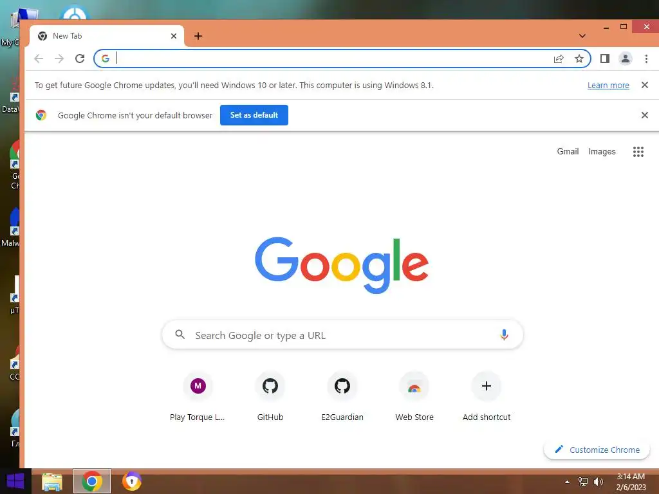This screenshot has height=494, width=659.
Task: Click the Set as default button
Action: click(x=254, y=115)
